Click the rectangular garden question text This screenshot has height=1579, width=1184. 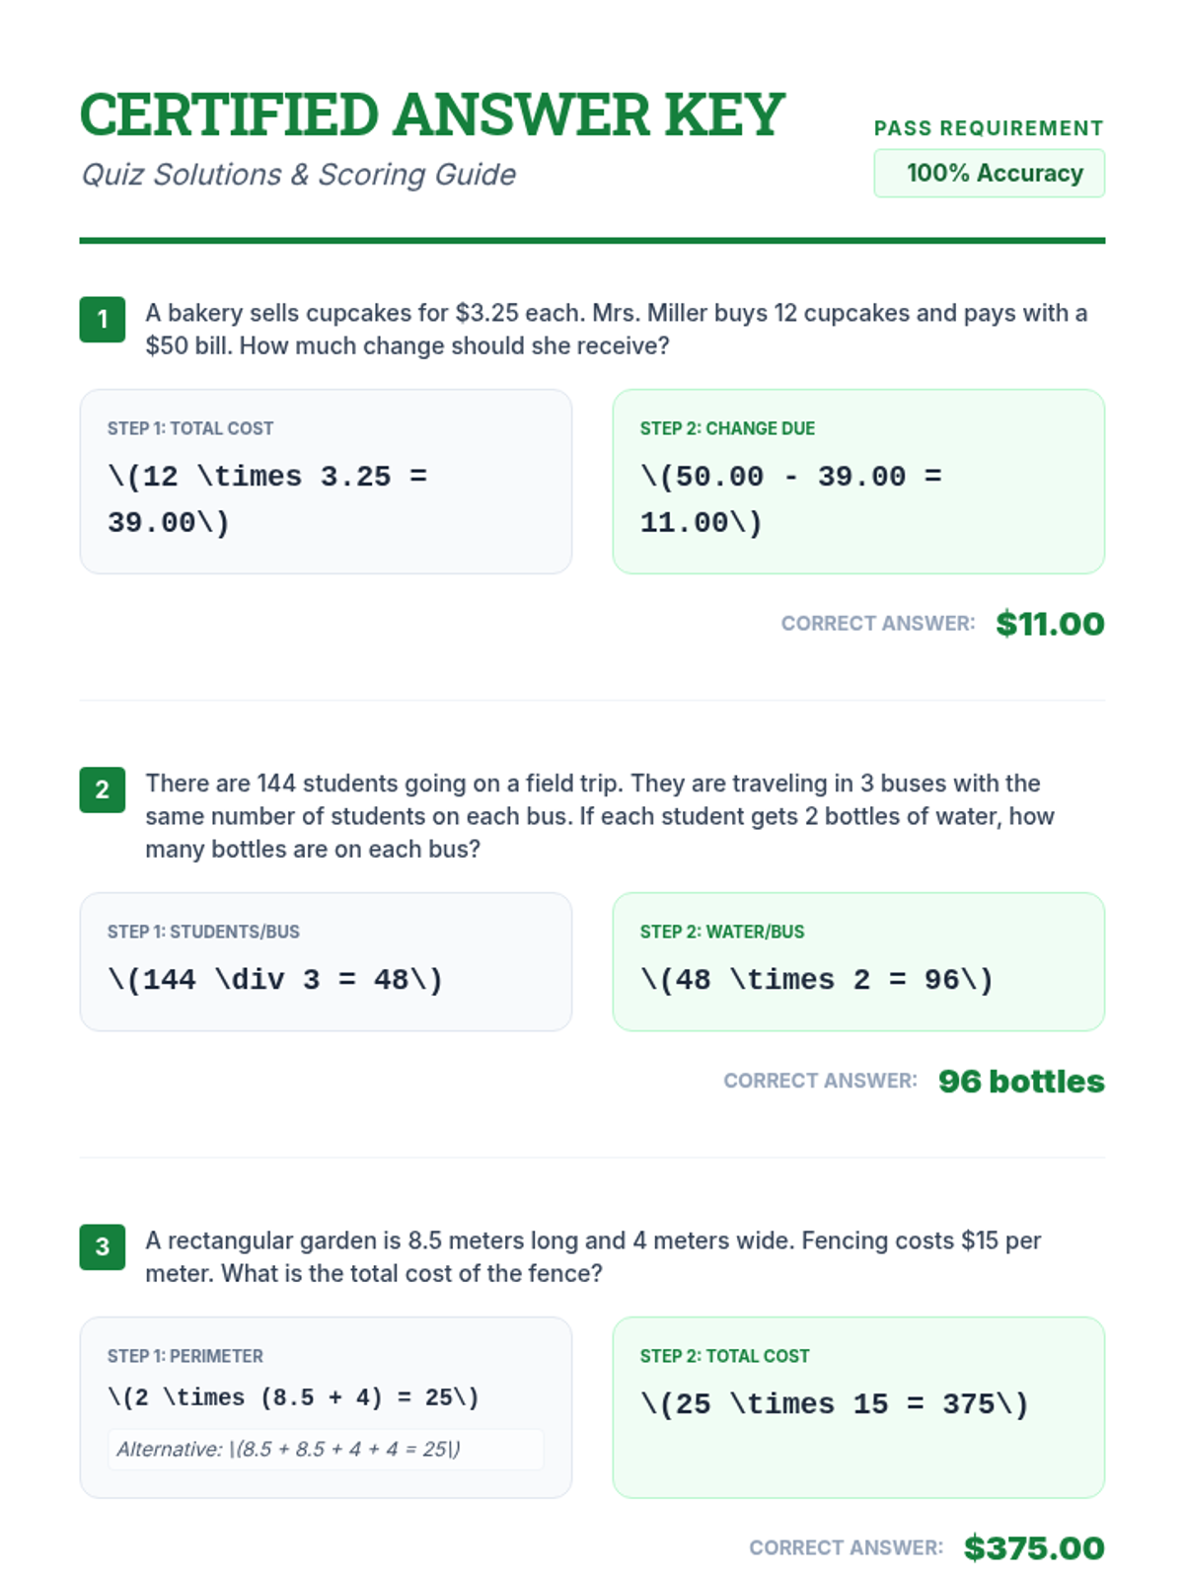click(593, 1256)
